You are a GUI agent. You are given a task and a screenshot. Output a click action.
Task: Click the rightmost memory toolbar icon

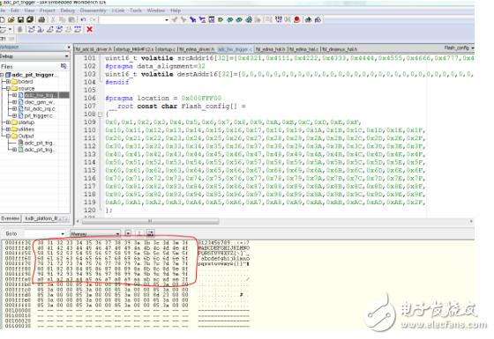(x=151, y=233)
